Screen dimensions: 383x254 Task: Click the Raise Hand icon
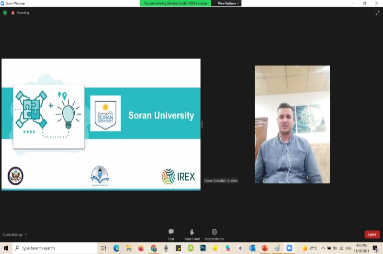pyautogui.click(x=191, y=233)
